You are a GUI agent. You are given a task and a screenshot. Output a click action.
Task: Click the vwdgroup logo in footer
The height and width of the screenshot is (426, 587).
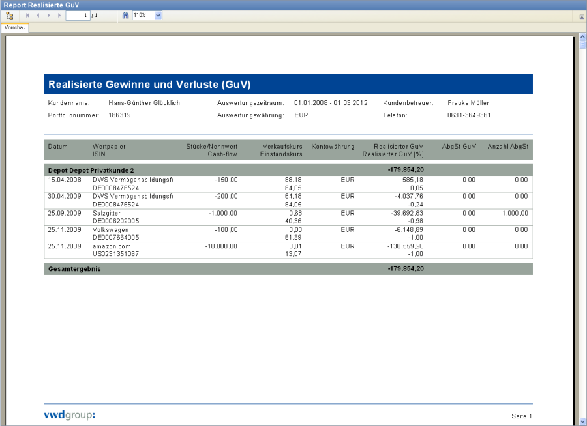pos(70,415)
